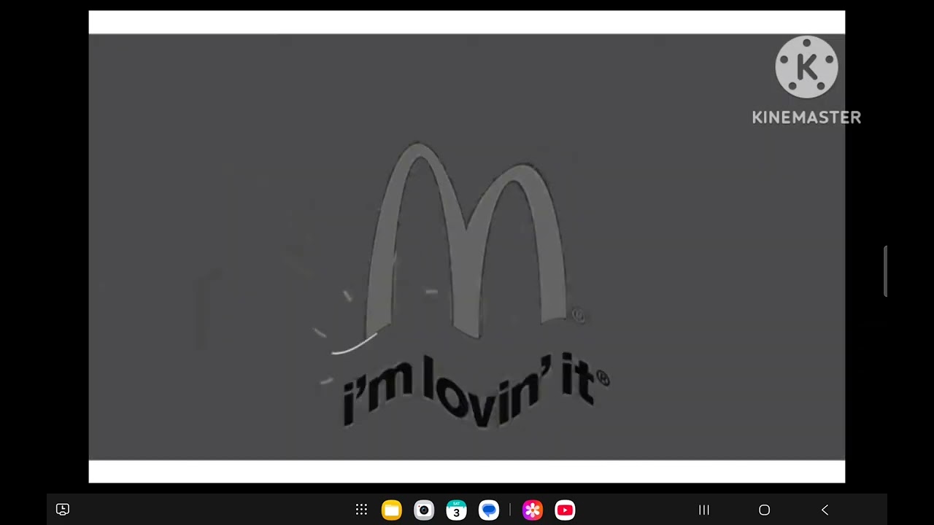Open the Calendar app showing 3
This screenshot has width=934, height=525.
coord(456,510)
